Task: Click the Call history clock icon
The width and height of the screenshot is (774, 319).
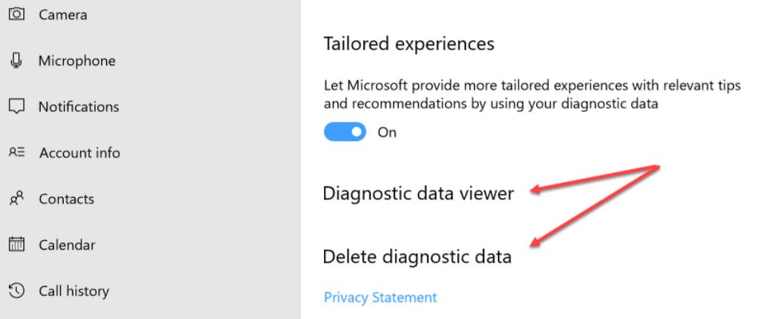Action: 17,291
